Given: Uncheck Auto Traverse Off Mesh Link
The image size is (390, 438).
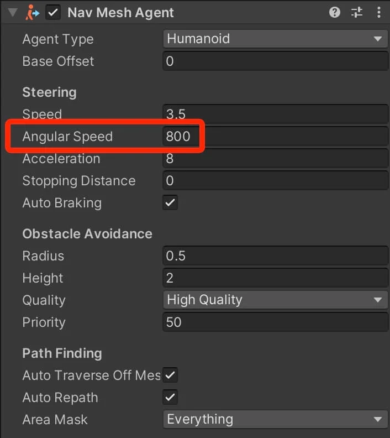Looking at the screenshot, I should coord(170,375).
